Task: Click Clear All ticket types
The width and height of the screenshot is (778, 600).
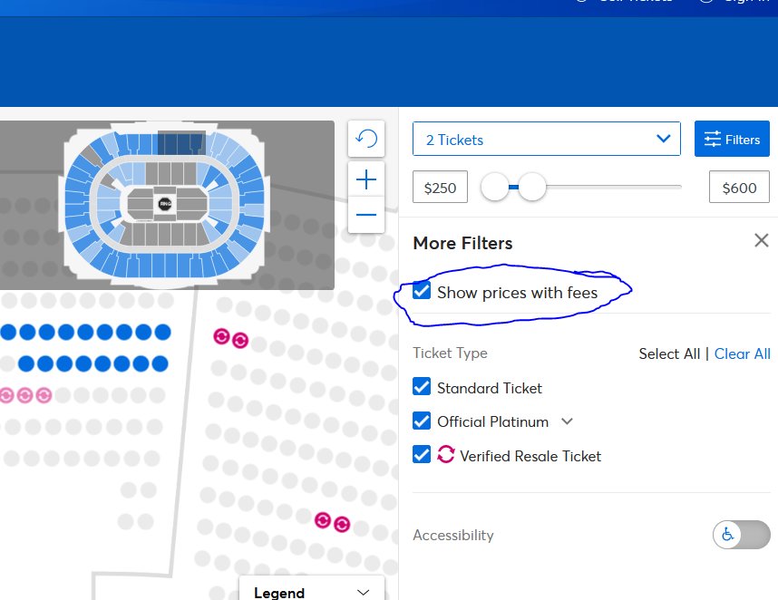Action: coord(742,353)
